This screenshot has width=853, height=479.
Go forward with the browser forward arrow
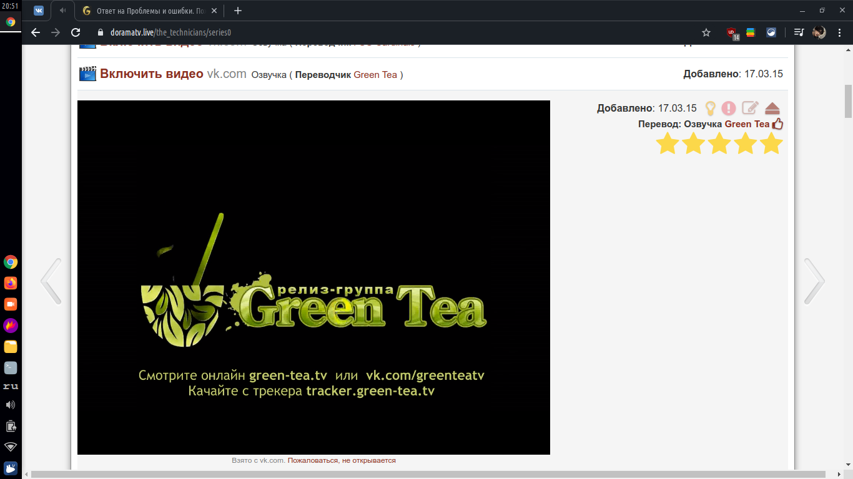coord(56,32)
